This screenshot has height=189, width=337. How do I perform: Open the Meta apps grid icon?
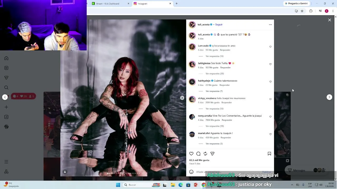point(6,172)
